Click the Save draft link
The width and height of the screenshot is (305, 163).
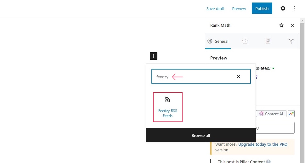click(x=215, y=8)
